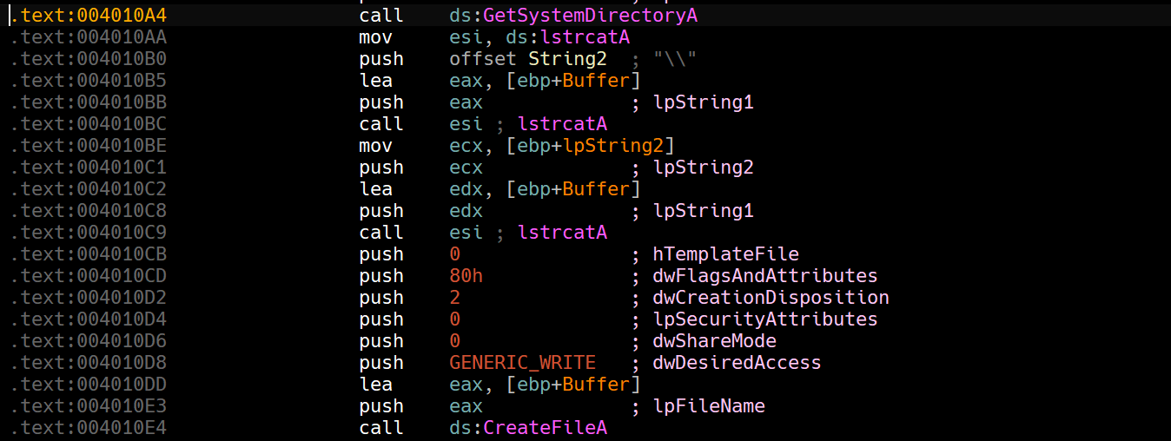1171x441 pixels.
Task: Click the dwFlagsAndAttributes comment
Action: pos(764,276)
